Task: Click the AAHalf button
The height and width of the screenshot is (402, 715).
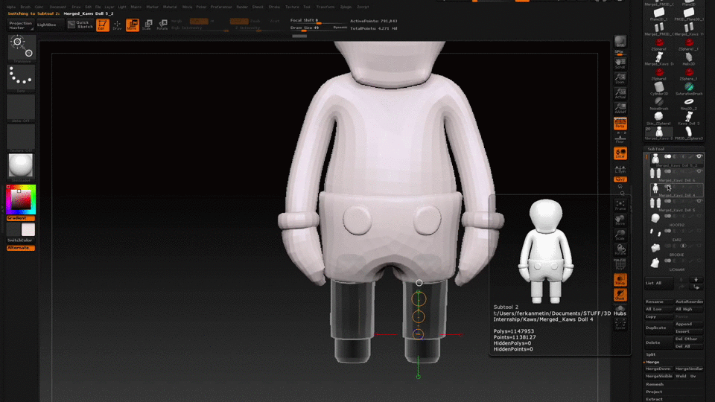Action: tap(620, 109)
